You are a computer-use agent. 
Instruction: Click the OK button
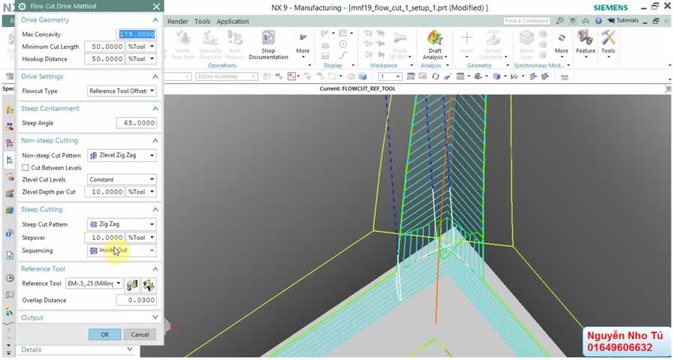104,334
